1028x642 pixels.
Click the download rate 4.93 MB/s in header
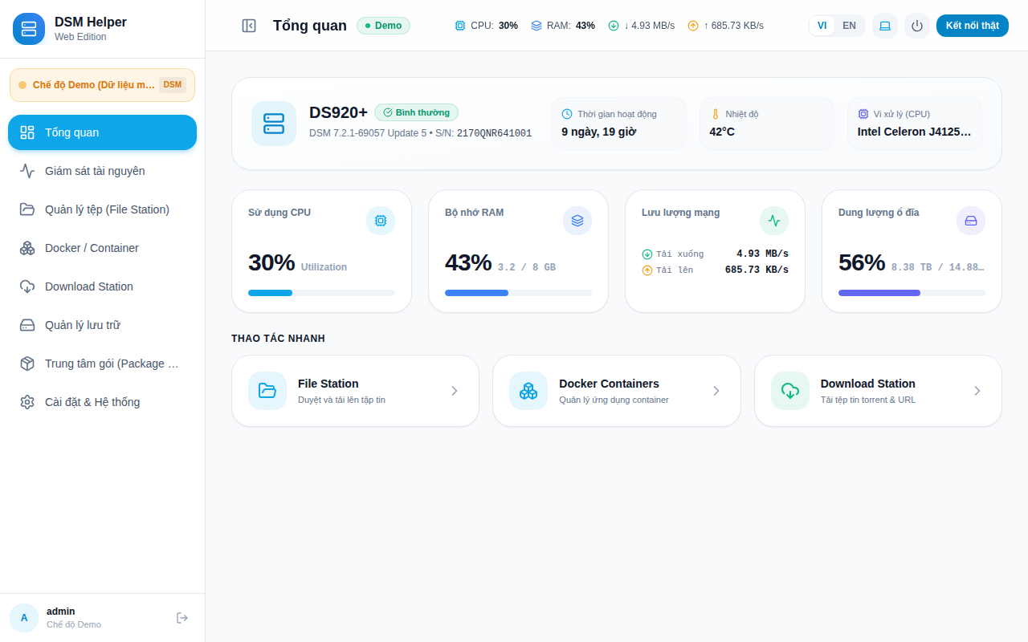(x=649, y=26)
